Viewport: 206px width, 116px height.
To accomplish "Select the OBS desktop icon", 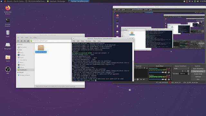I will coord(8,70).
